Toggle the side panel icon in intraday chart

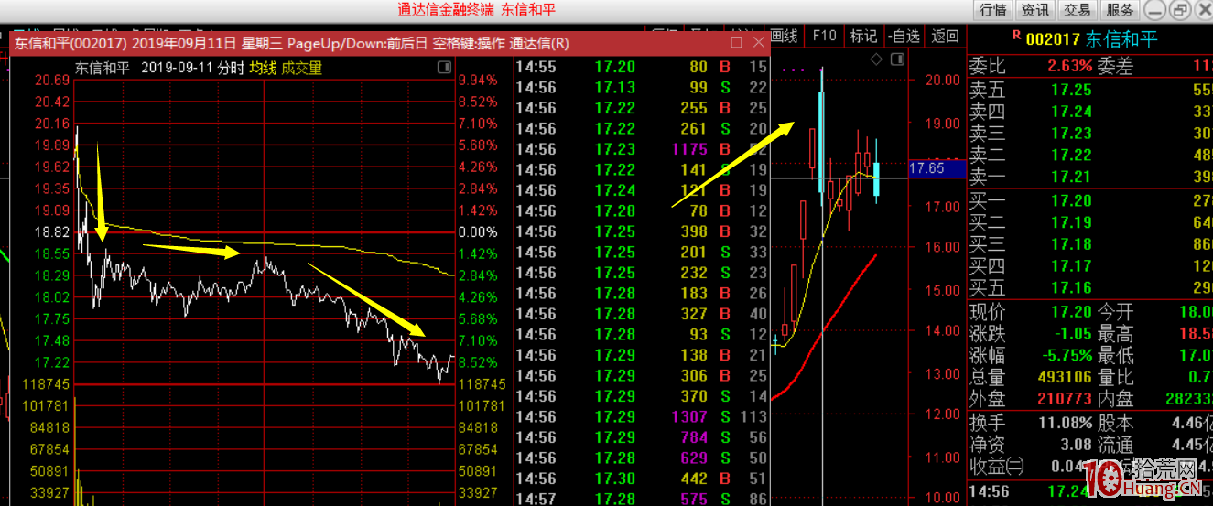(x=444, y=67)
